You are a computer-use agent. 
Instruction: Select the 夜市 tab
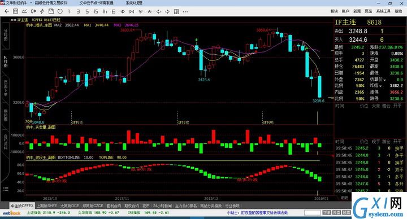pyautogui.click(x=146, y=205)
